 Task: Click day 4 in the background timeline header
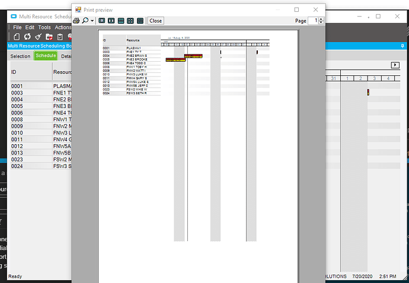[388, 78]
